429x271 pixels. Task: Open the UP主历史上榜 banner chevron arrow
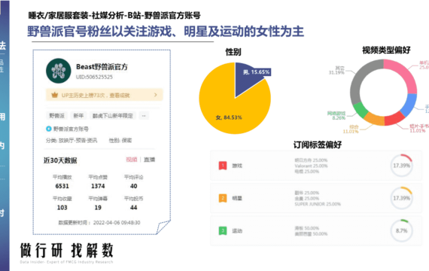click(155, 95)
